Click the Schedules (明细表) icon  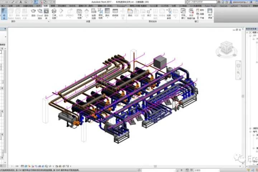[x=115, y=11]
